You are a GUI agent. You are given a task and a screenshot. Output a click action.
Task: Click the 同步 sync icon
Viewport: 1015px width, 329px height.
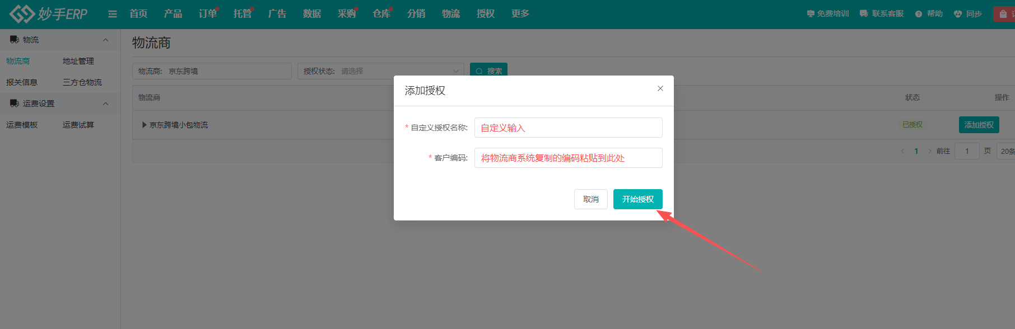pos(958,14)
